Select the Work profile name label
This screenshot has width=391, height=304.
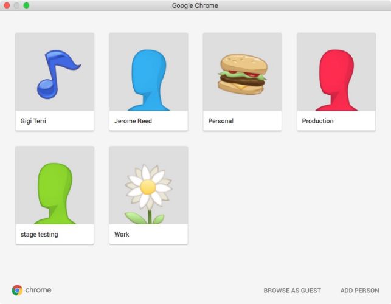122,234
